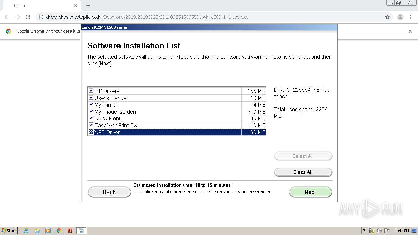Click the Select All button
This screenshot has height=235, width=418.
point(303,156)
